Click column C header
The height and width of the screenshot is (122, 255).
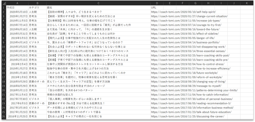pos(98,3)
